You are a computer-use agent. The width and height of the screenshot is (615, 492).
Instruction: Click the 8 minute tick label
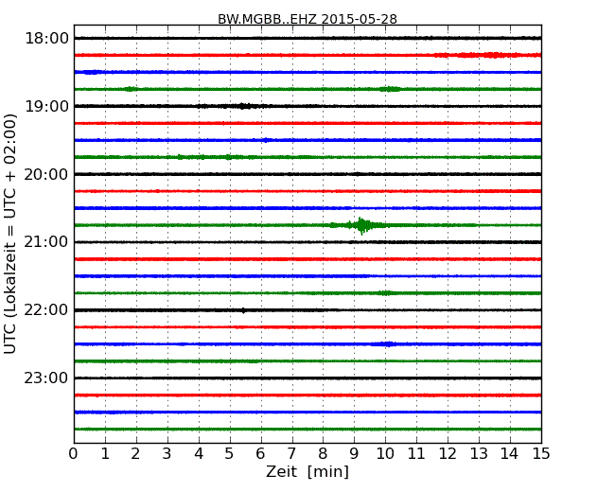pyautogui.click(x=324, y=453)
